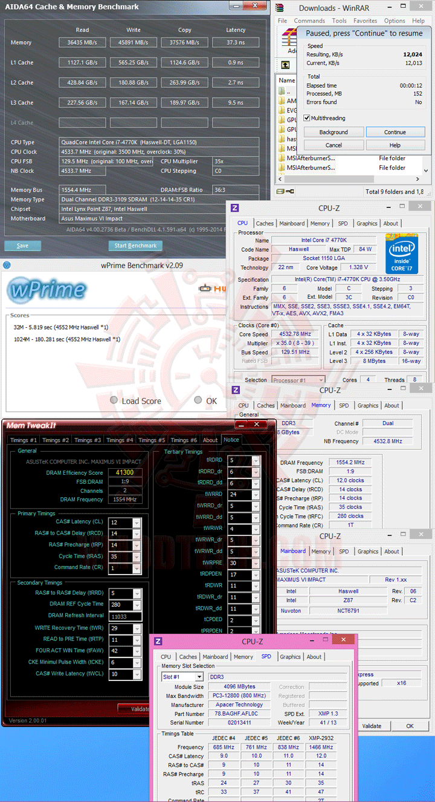Click the Memory Read 36435 MB/s field
435x802 pixels.
(x=83, y=43)
